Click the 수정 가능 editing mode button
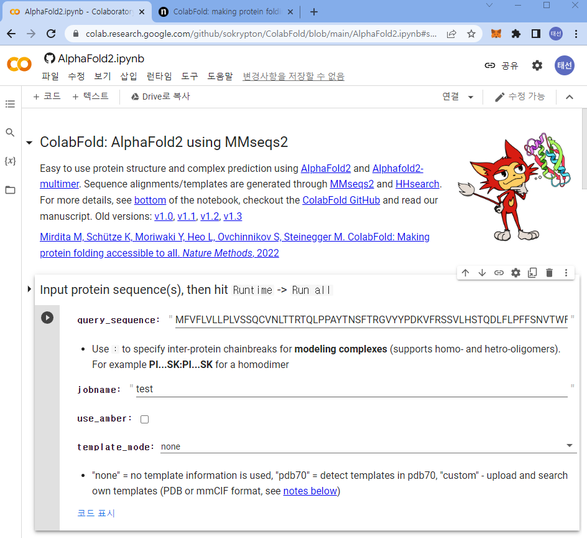587x538 pixels. pos(520,97)
